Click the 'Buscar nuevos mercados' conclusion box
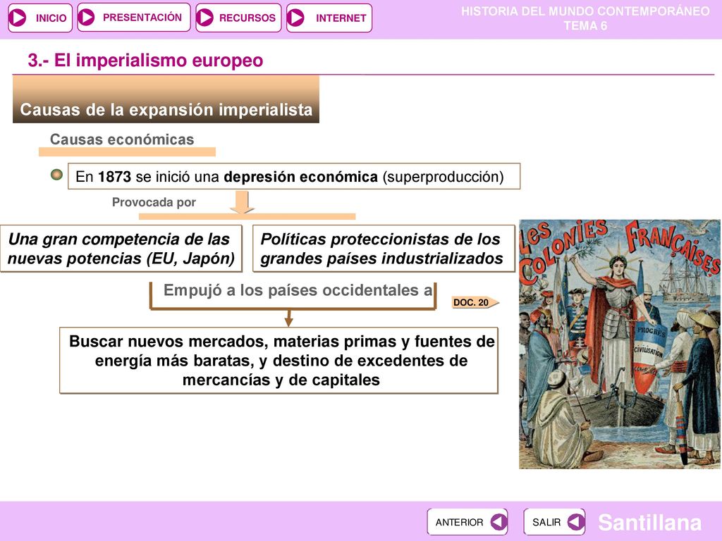722x541 pixels. pos(279,360)
